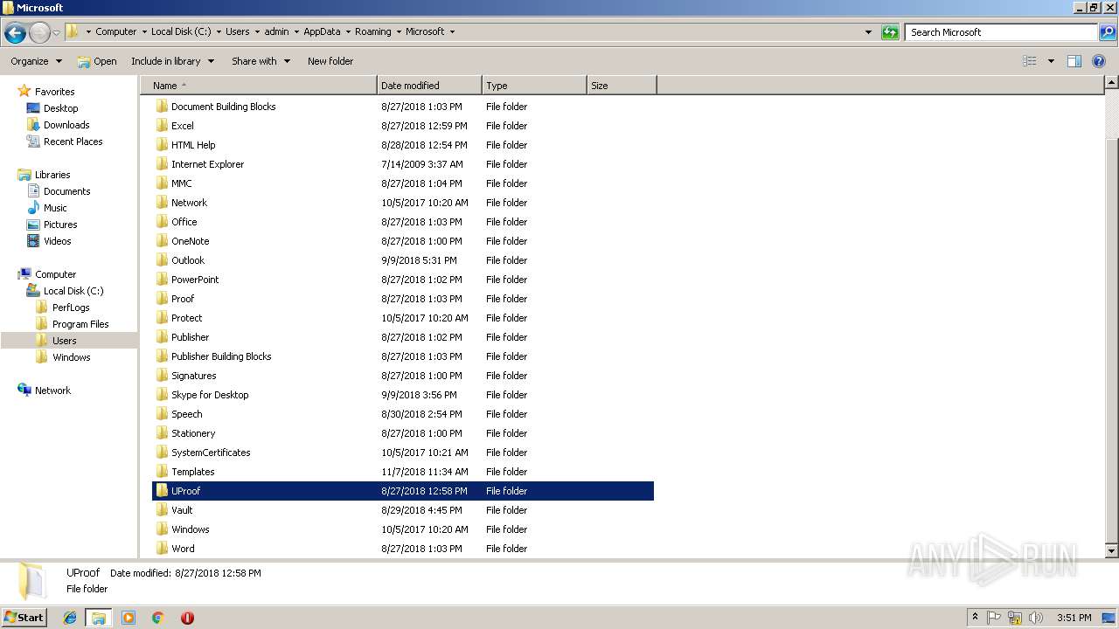This screenshot has width=1119, height=629.
Task: Open the Include in library dropdown
Action: tap(172, 61)
